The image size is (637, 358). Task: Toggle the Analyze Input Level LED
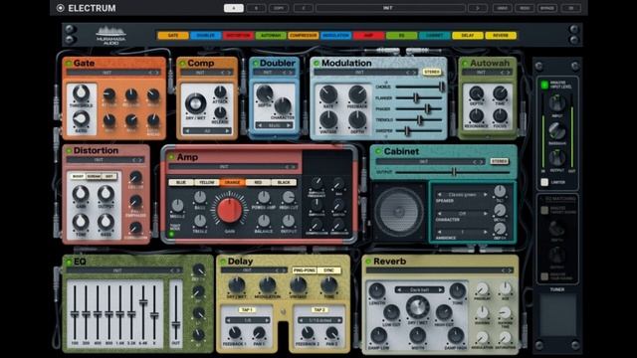(x=544, y=85)
